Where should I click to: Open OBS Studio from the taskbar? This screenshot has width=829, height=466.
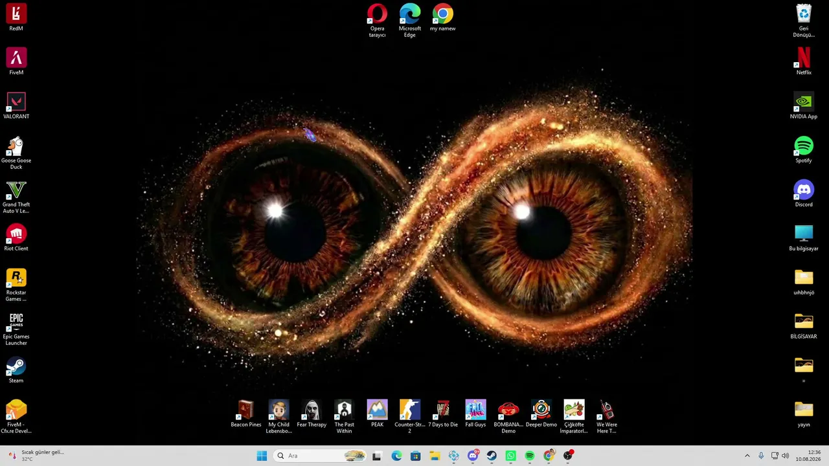click(x=568, y=456)
